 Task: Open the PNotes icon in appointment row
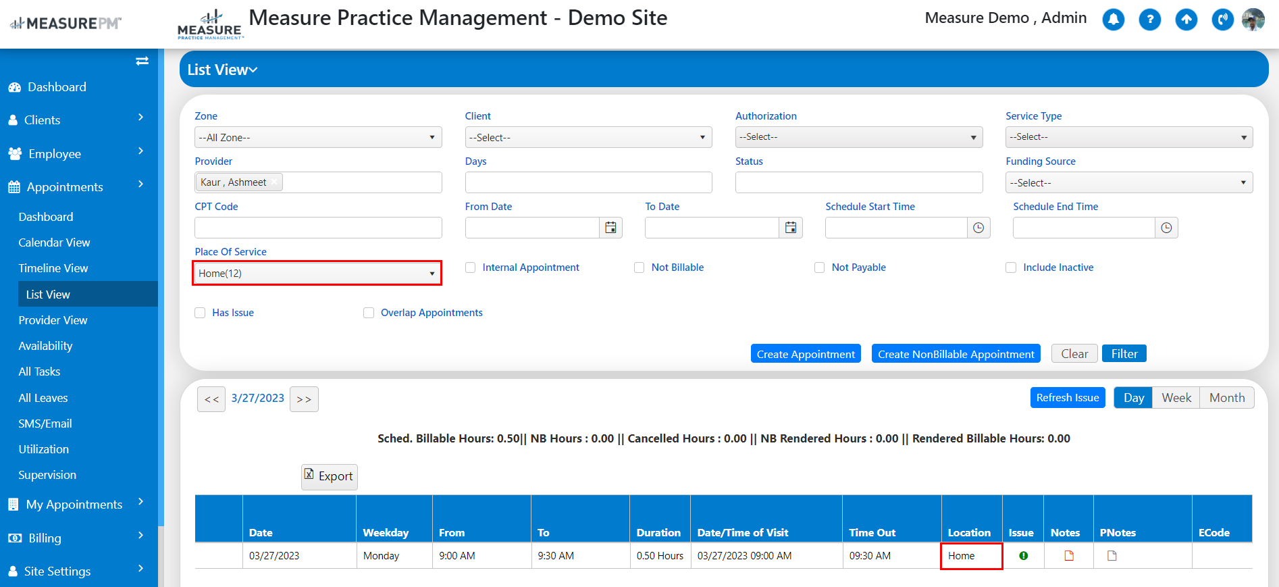[1112, 556]
